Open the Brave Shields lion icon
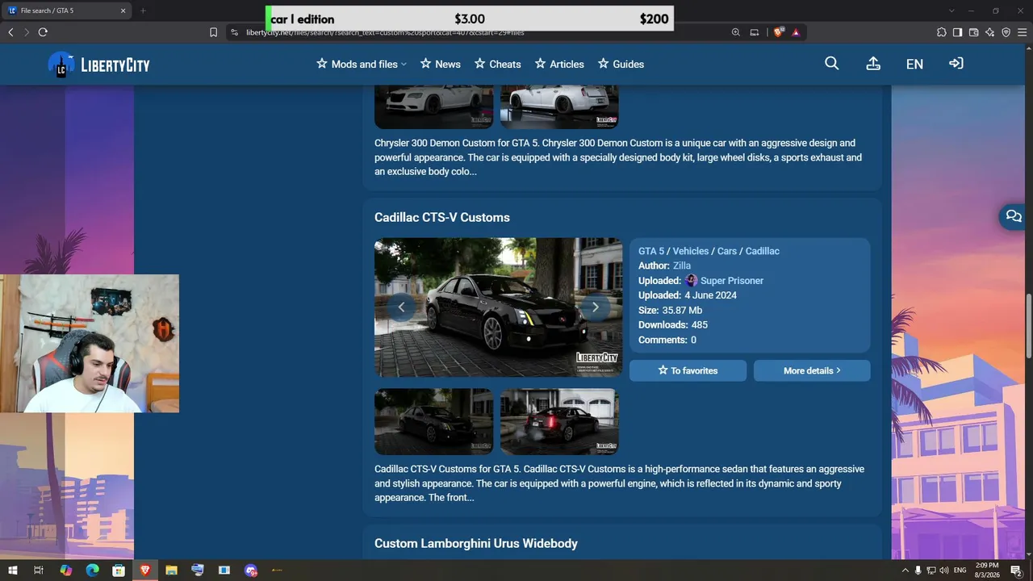This screenshot has width=1033, height=581. pos(779,32)
